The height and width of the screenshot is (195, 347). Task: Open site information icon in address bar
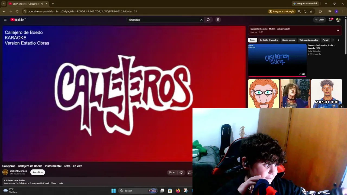tap(25, 11)
